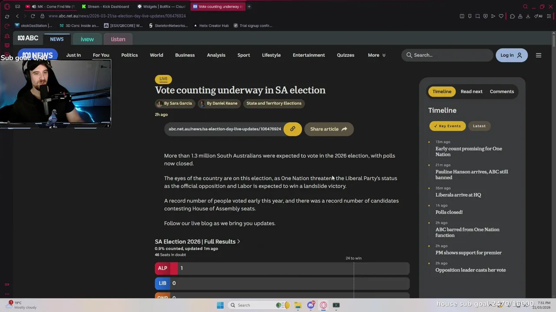Open the Politics menu item
Screen dimensions: 556x312
(129, 55)
